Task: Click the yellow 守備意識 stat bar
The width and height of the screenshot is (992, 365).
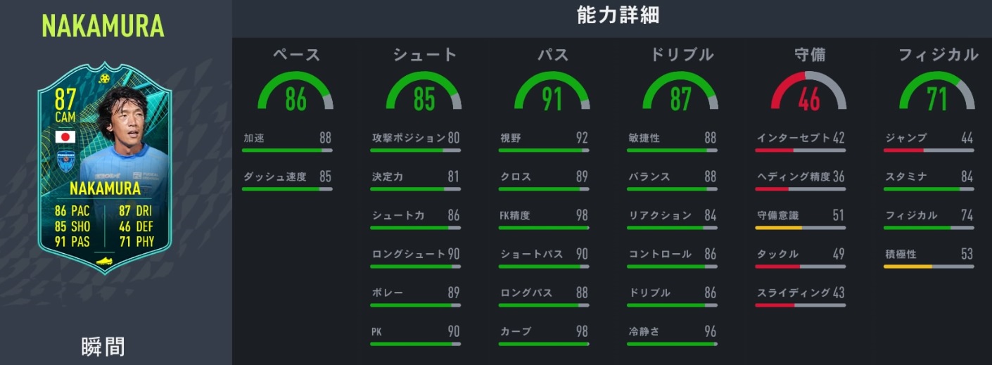Action: click(x=801, y=228)
